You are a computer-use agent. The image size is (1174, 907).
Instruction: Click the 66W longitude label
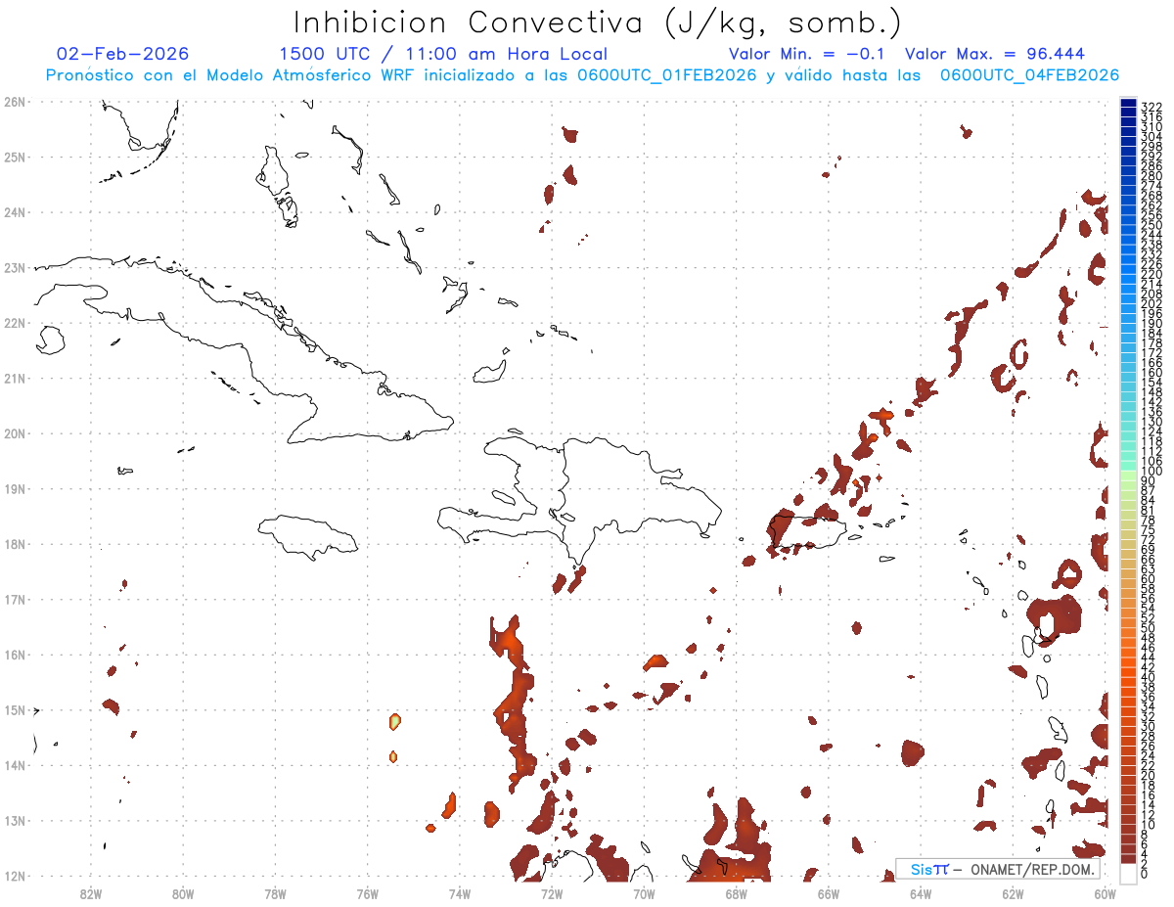829,892
